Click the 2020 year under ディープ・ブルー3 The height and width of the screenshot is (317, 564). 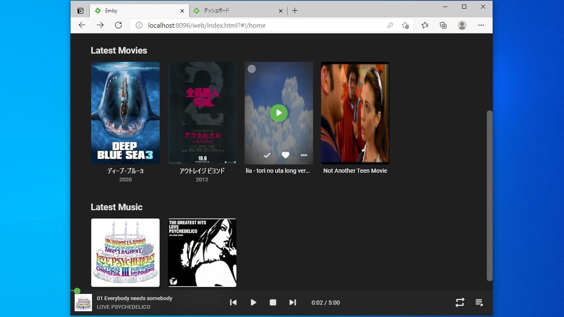125,180
